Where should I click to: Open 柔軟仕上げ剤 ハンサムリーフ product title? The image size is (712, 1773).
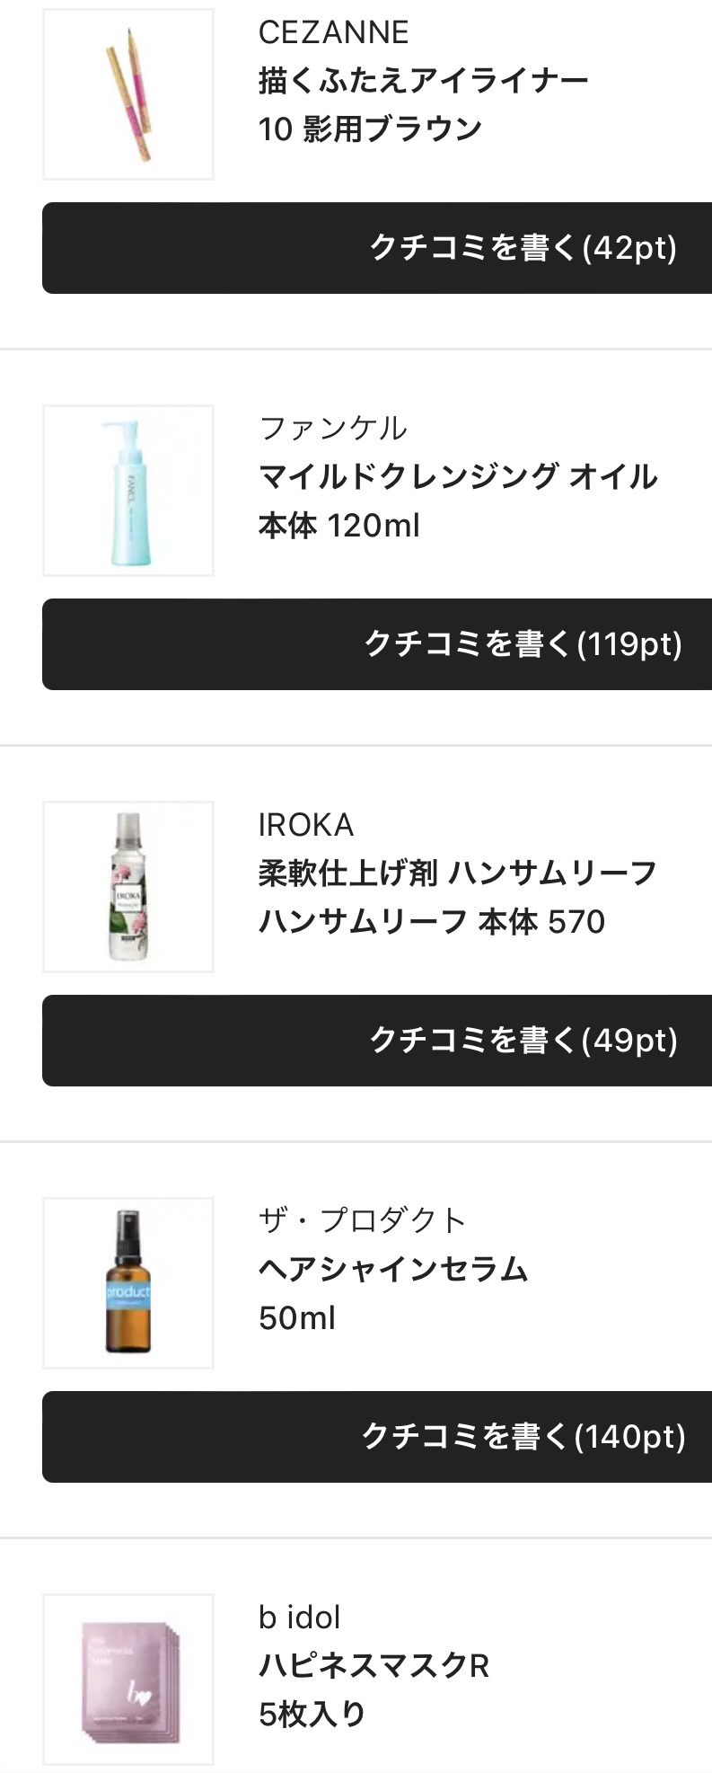pos(458,873)
